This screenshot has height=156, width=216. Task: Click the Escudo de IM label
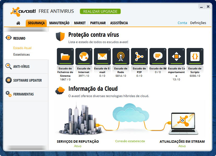[158, 69]
